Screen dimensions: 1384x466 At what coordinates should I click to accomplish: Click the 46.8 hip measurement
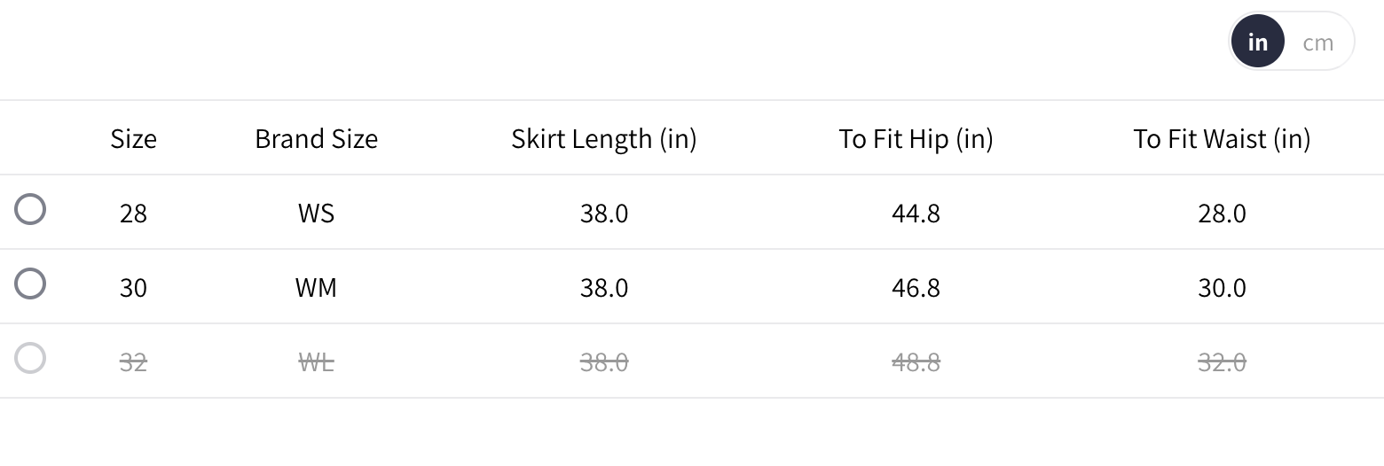916,288
